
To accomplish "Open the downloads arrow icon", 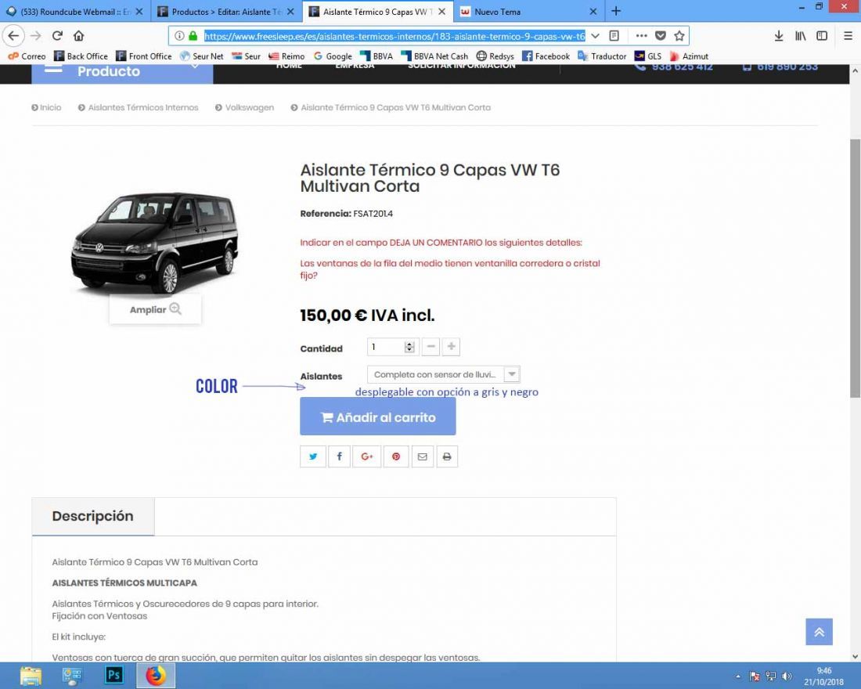I will pyautogui.click(x=779, y=36).
